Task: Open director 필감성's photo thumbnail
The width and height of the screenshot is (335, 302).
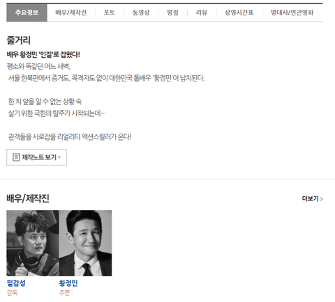Action: 33,243
